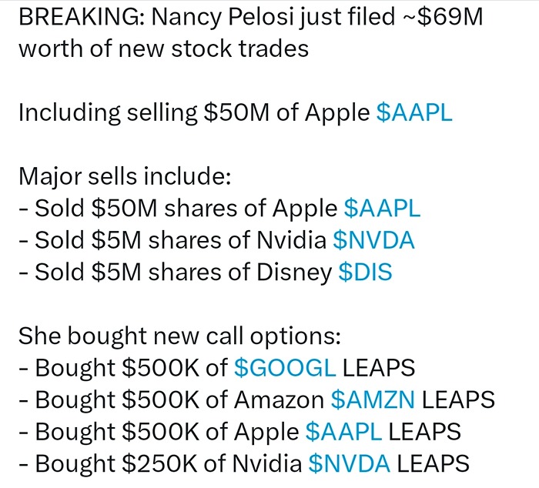The height and width of the screenshot is (488, 539).
Task: Click the "Including selling $50M of Apple" text
Action: (x=194, y=112)
